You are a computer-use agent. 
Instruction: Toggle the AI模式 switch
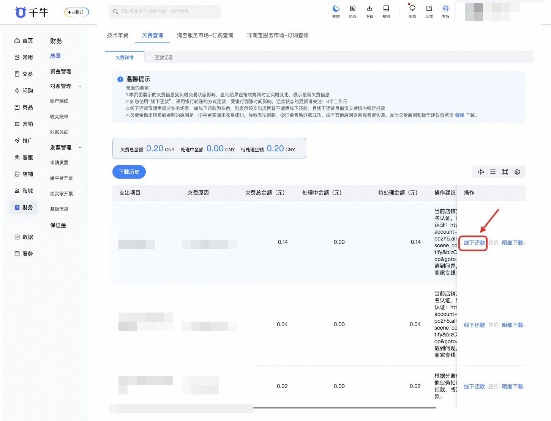pos(77,12)
